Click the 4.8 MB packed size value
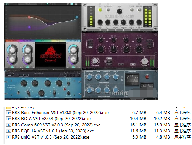This screenshot has width=192, height=145. (x=163, y=137)
